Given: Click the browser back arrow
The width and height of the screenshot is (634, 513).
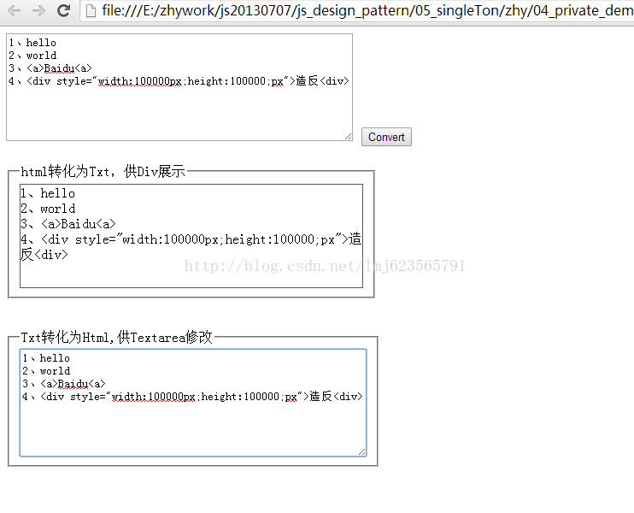Looking at the screenshot, I should (15, 10).
